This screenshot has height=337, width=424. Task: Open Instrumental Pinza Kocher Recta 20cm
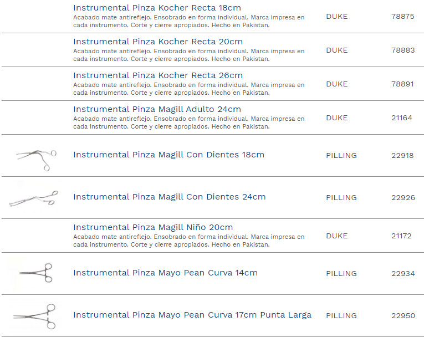(158, 42)
